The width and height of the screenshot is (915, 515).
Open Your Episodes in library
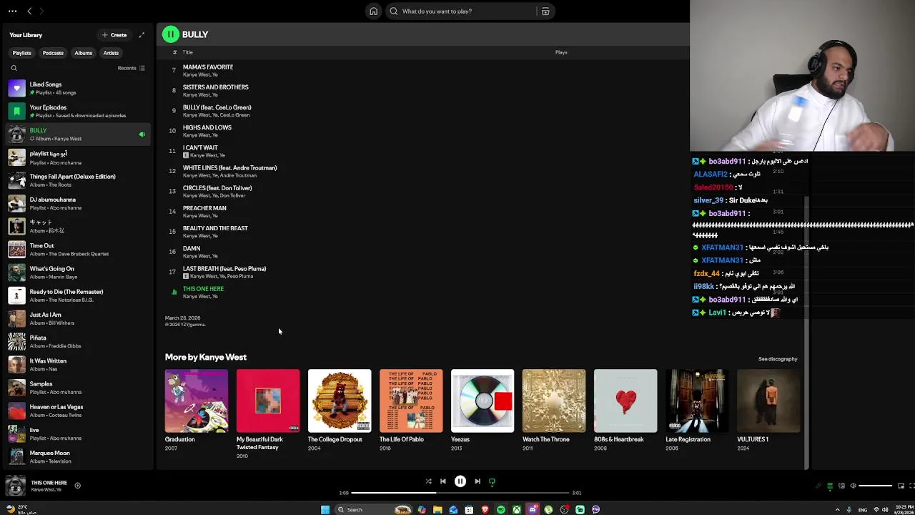[77, 111]
